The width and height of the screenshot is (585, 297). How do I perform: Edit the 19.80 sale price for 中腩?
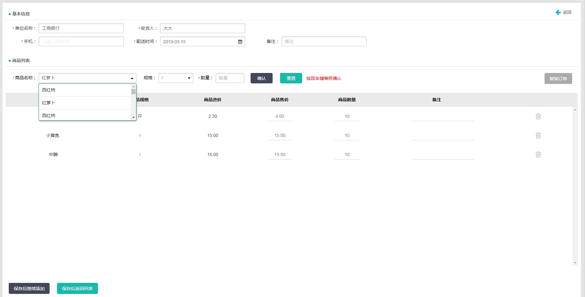279,154
